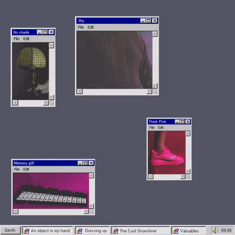Maximize the Shy window
The height and width of the screenshot is (235, 235).
[149, 21]
